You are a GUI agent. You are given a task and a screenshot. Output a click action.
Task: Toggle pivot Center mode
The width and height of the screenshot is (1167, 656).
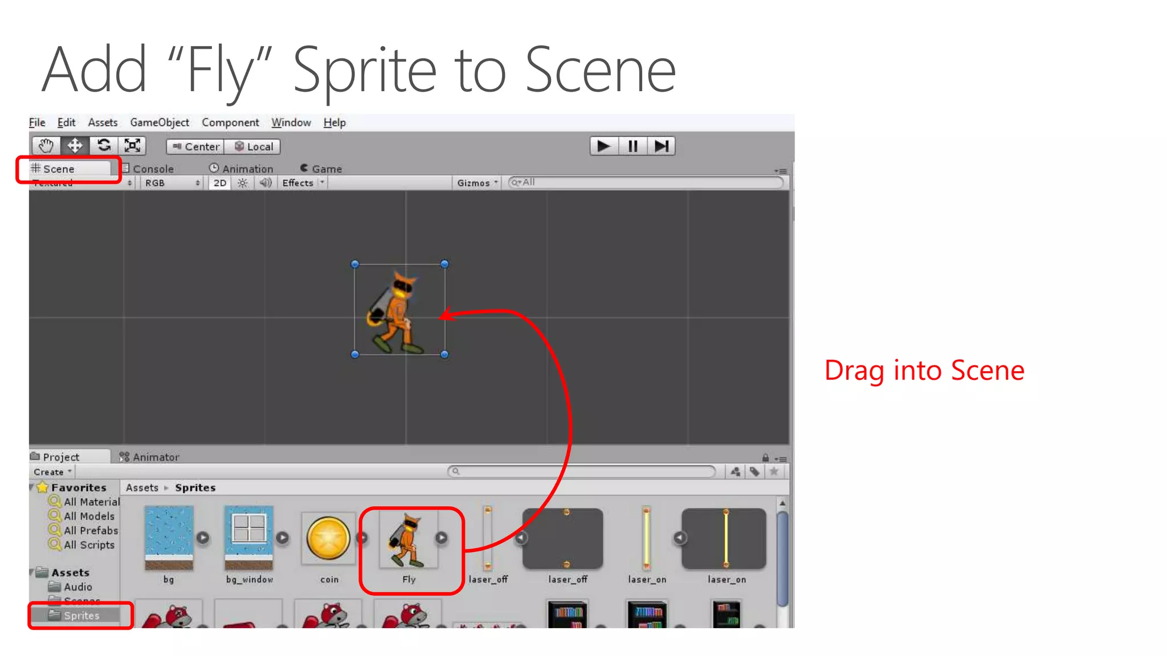point(195,147)
